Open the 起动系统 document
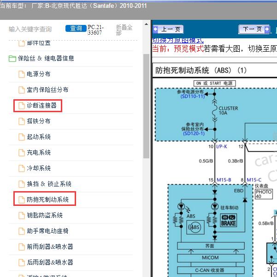The height and width of the screenshot is (277, 277). point(39,137)
